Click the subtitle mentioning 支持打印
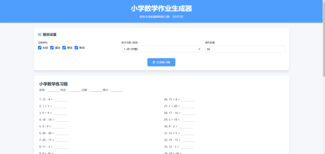The height and width of the screenshot is (154, 325). 161,17
